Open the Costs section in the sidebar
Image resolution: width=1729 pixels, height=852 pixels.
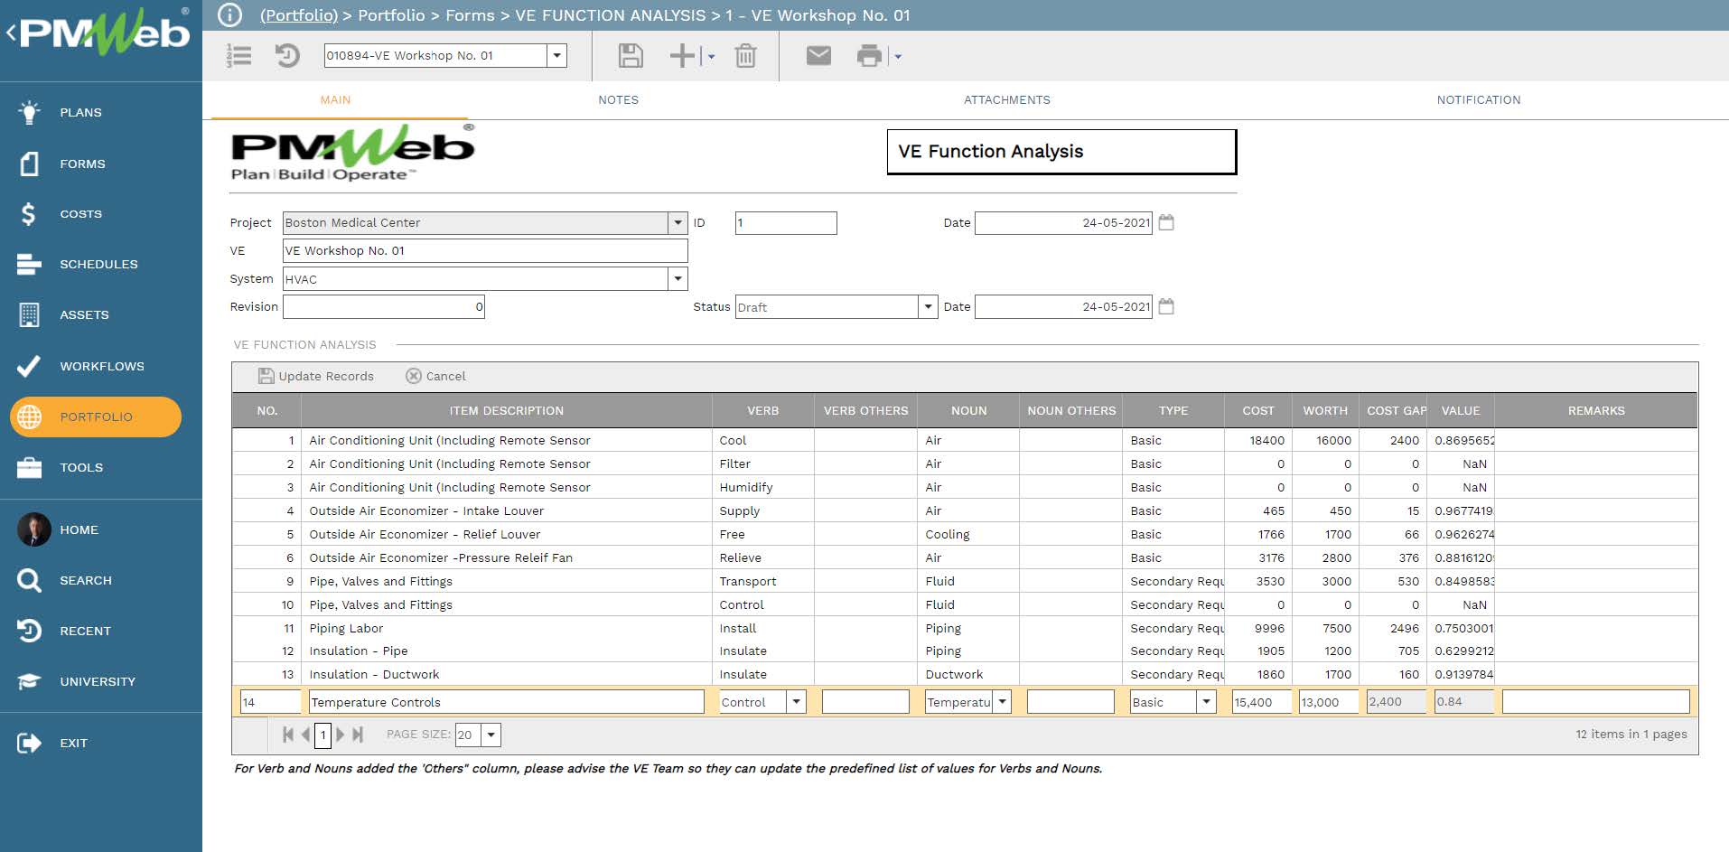pos(79,213)
